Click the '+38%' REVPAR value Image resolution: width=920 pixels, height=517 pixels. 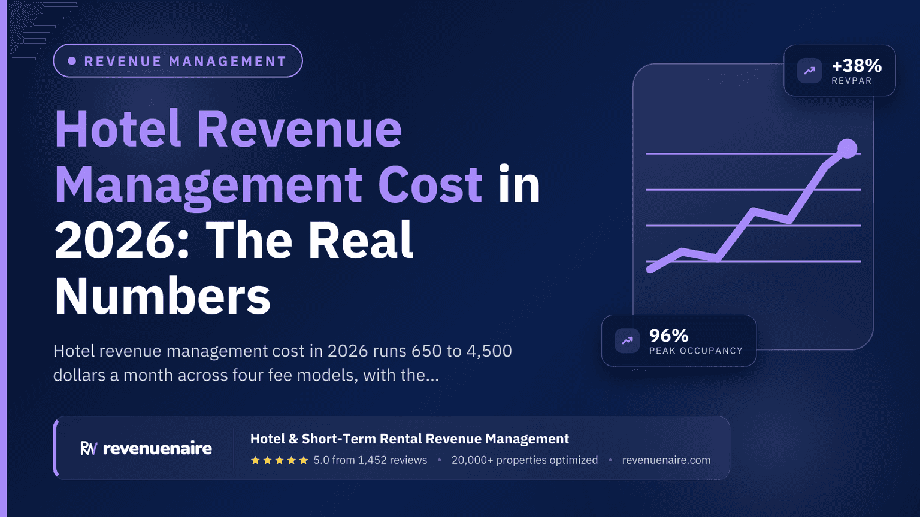[857, 65]
